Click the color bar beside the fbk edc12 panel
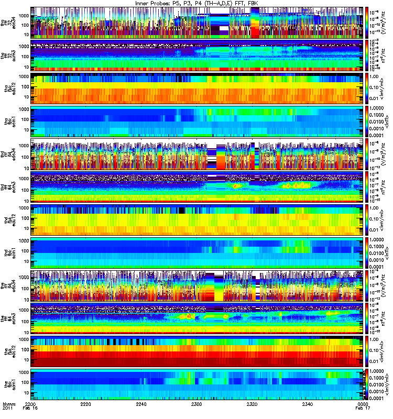This screenshot has height=419, width=393. point(367,351)
